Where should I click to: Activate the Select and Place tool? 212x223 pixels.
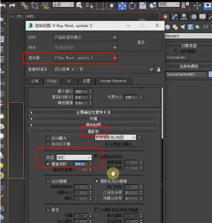pyautogui.click(x=153, y=6)
